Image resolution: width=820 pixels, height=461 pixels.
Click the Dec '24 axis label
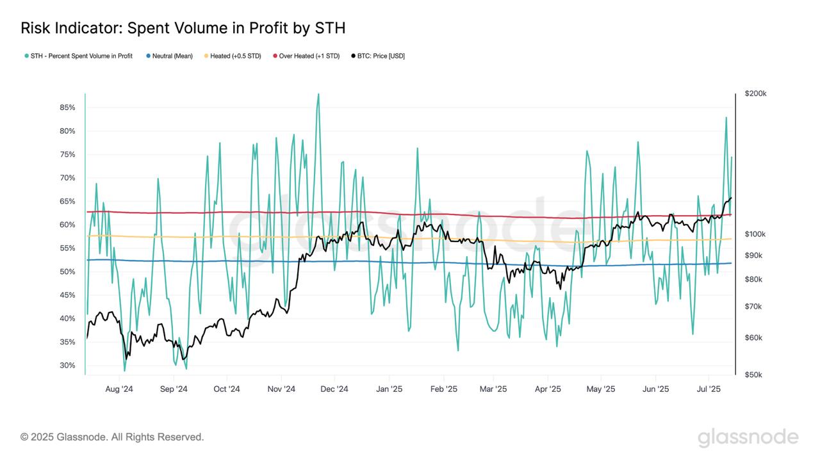click(x=333, y=388)
